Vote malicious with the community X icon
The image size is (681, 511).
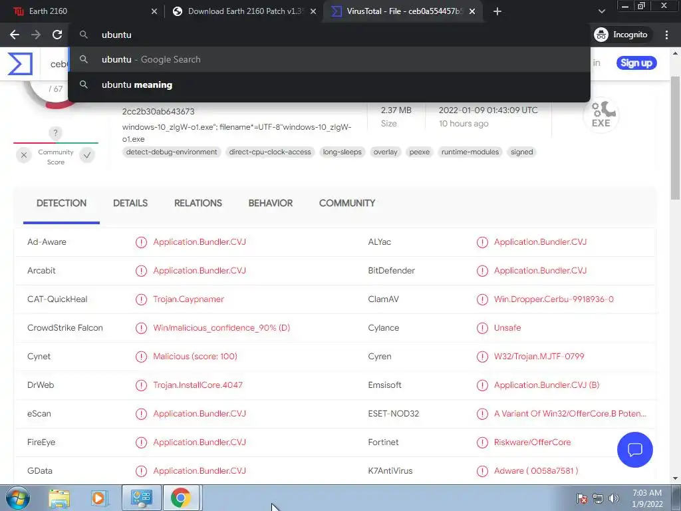(24, 154)
